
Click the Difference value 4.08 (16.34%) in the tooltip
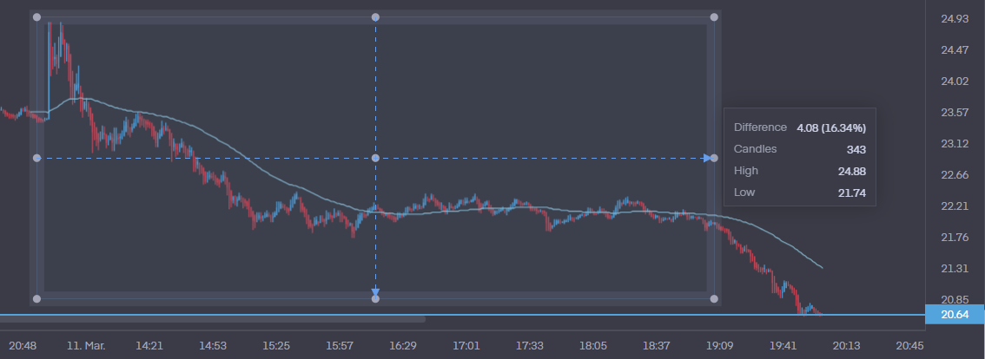pos(831,127)
